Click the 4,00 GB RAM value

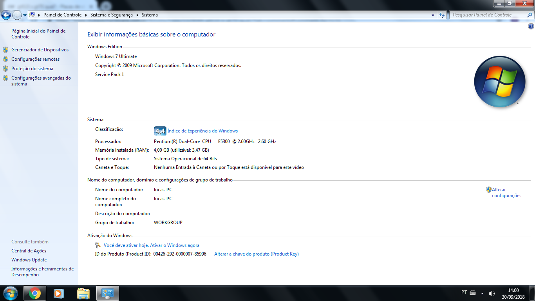point(181,150)
